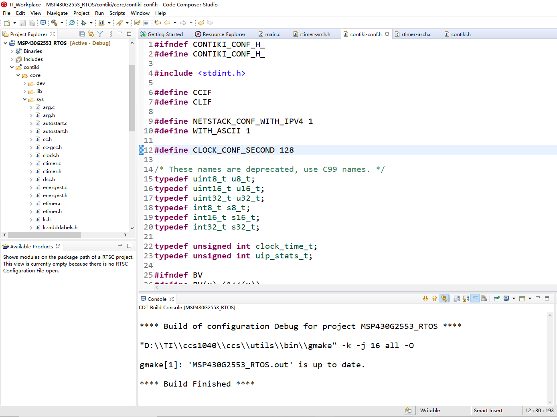Open the Project Explorer filter icon

click(x=100, y=34)
